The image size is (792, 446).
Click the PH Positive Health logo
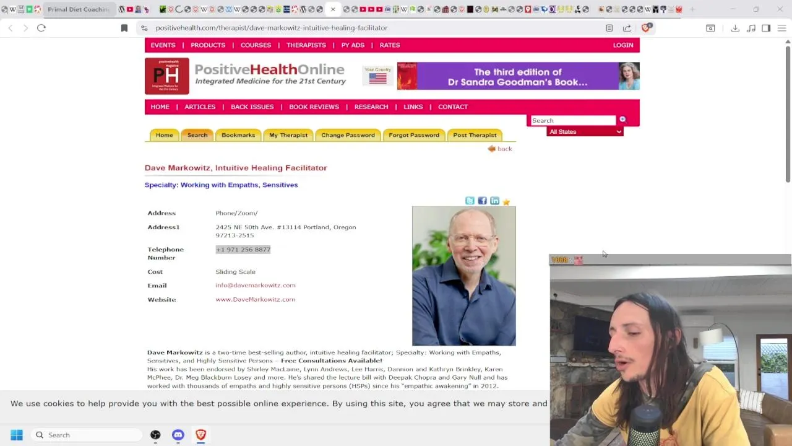(x=167, y=76)
